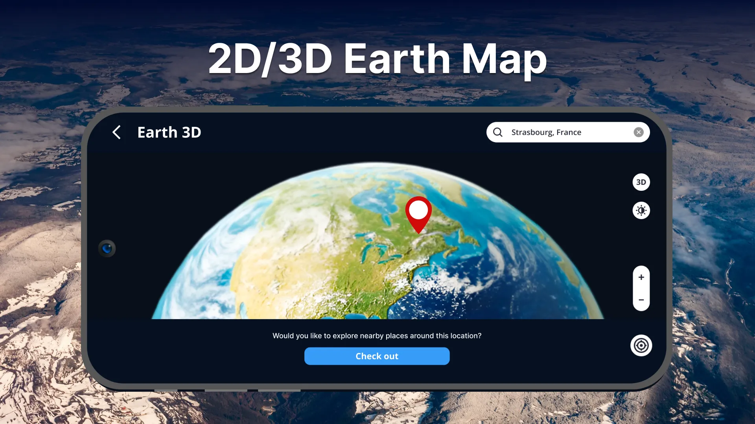The height and width of the screenshot is (424, 755).
Task: Zoom in with the plus button
Action: pos(641,277)
